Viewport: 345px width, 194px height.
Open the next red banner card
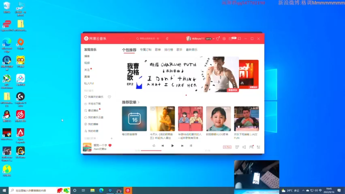[249, 74]
